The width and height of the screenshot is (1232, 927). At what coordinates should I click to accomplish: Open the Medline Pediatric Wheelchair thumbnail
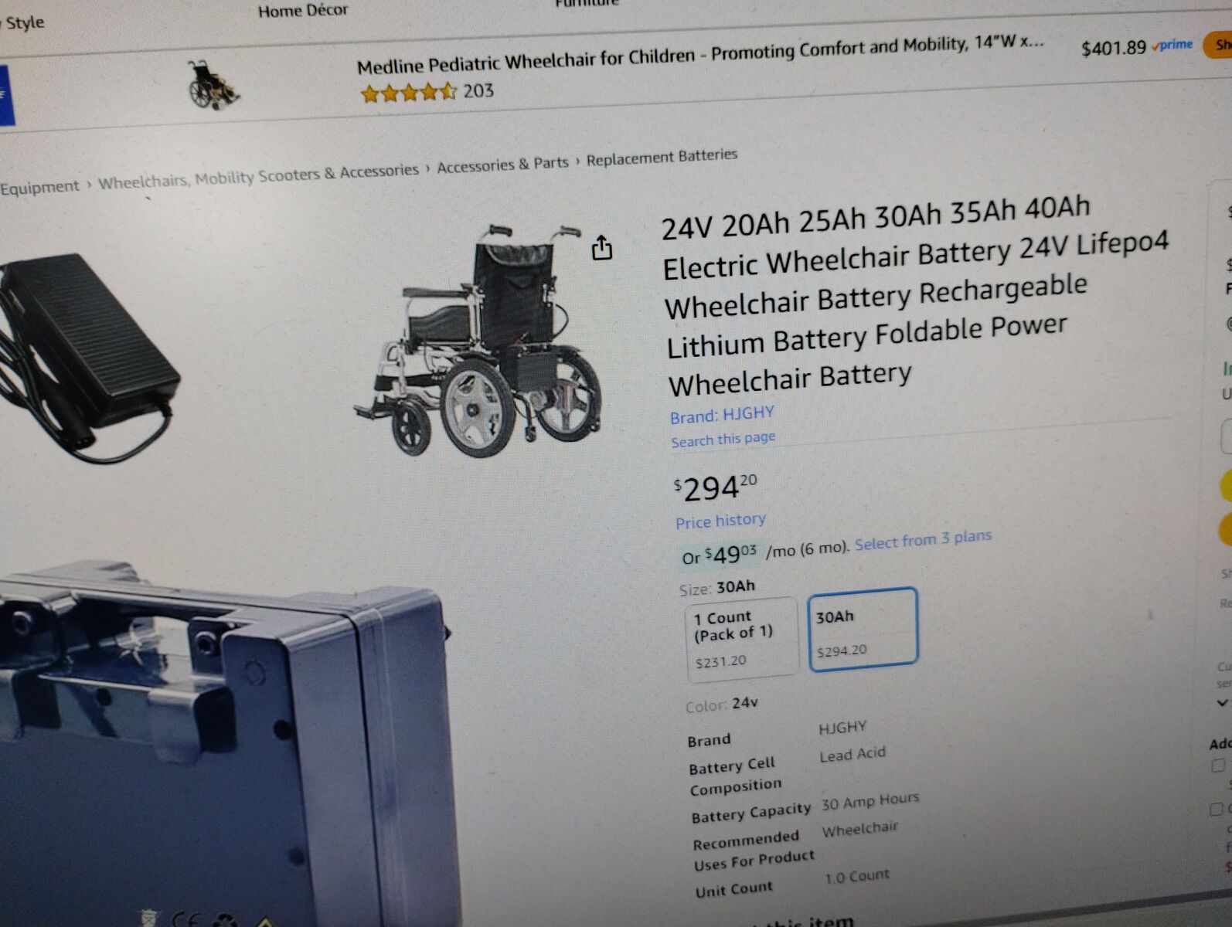[213, 87]
